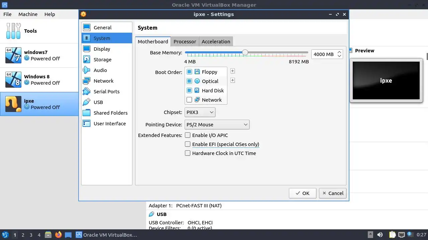The width and height of the screenshot is (428, 240).
Task: Open User Interface settings category
Action: (x=107, y=124)
